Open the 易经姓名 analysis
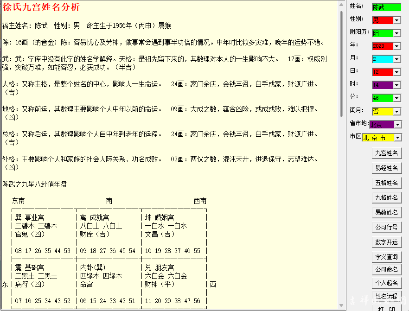This screenshot has width=409, height=311. coord(386,168)
